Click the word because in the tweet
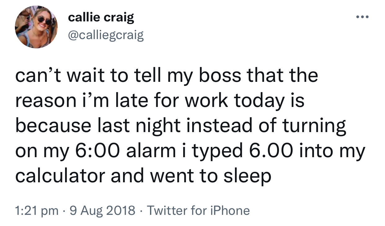 click(x=53, y=126)
